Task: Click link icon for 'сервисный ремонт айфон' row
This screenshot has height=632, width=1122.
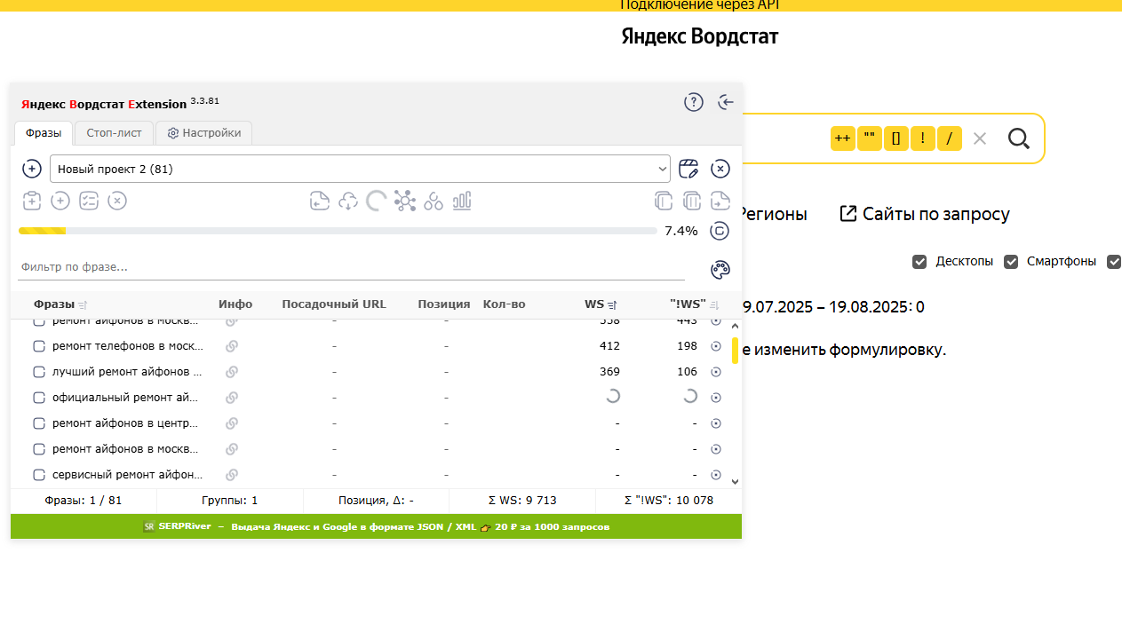Action: coord(232,475)
